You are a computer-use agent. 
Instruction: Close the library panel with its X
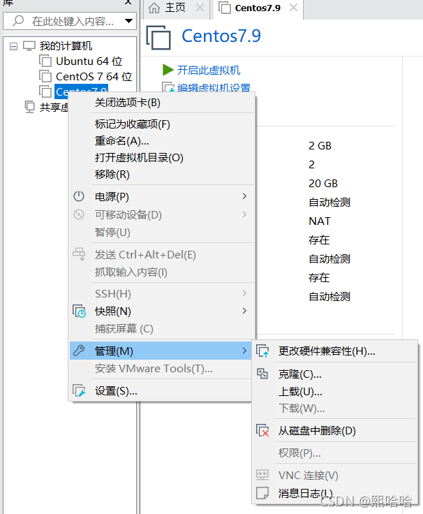pyautogui.click(x=128, y=2)
